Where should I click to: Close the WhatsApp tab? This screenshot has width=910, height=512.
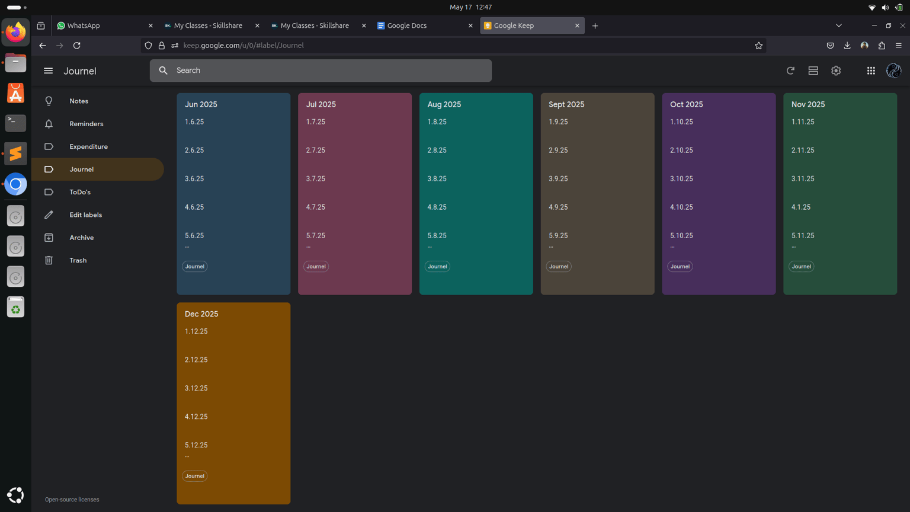(150, 25)
